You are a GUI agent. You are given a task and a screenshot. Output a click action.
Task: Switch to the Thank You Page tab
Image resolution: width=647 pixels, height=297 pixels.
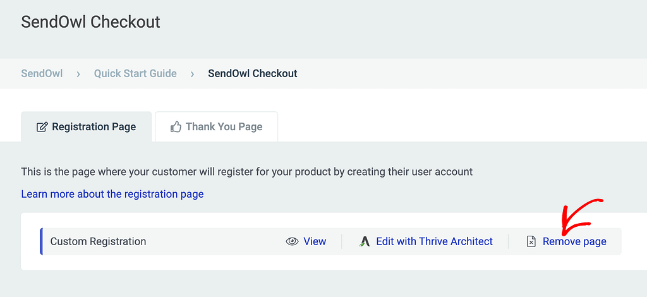(216, 126)
